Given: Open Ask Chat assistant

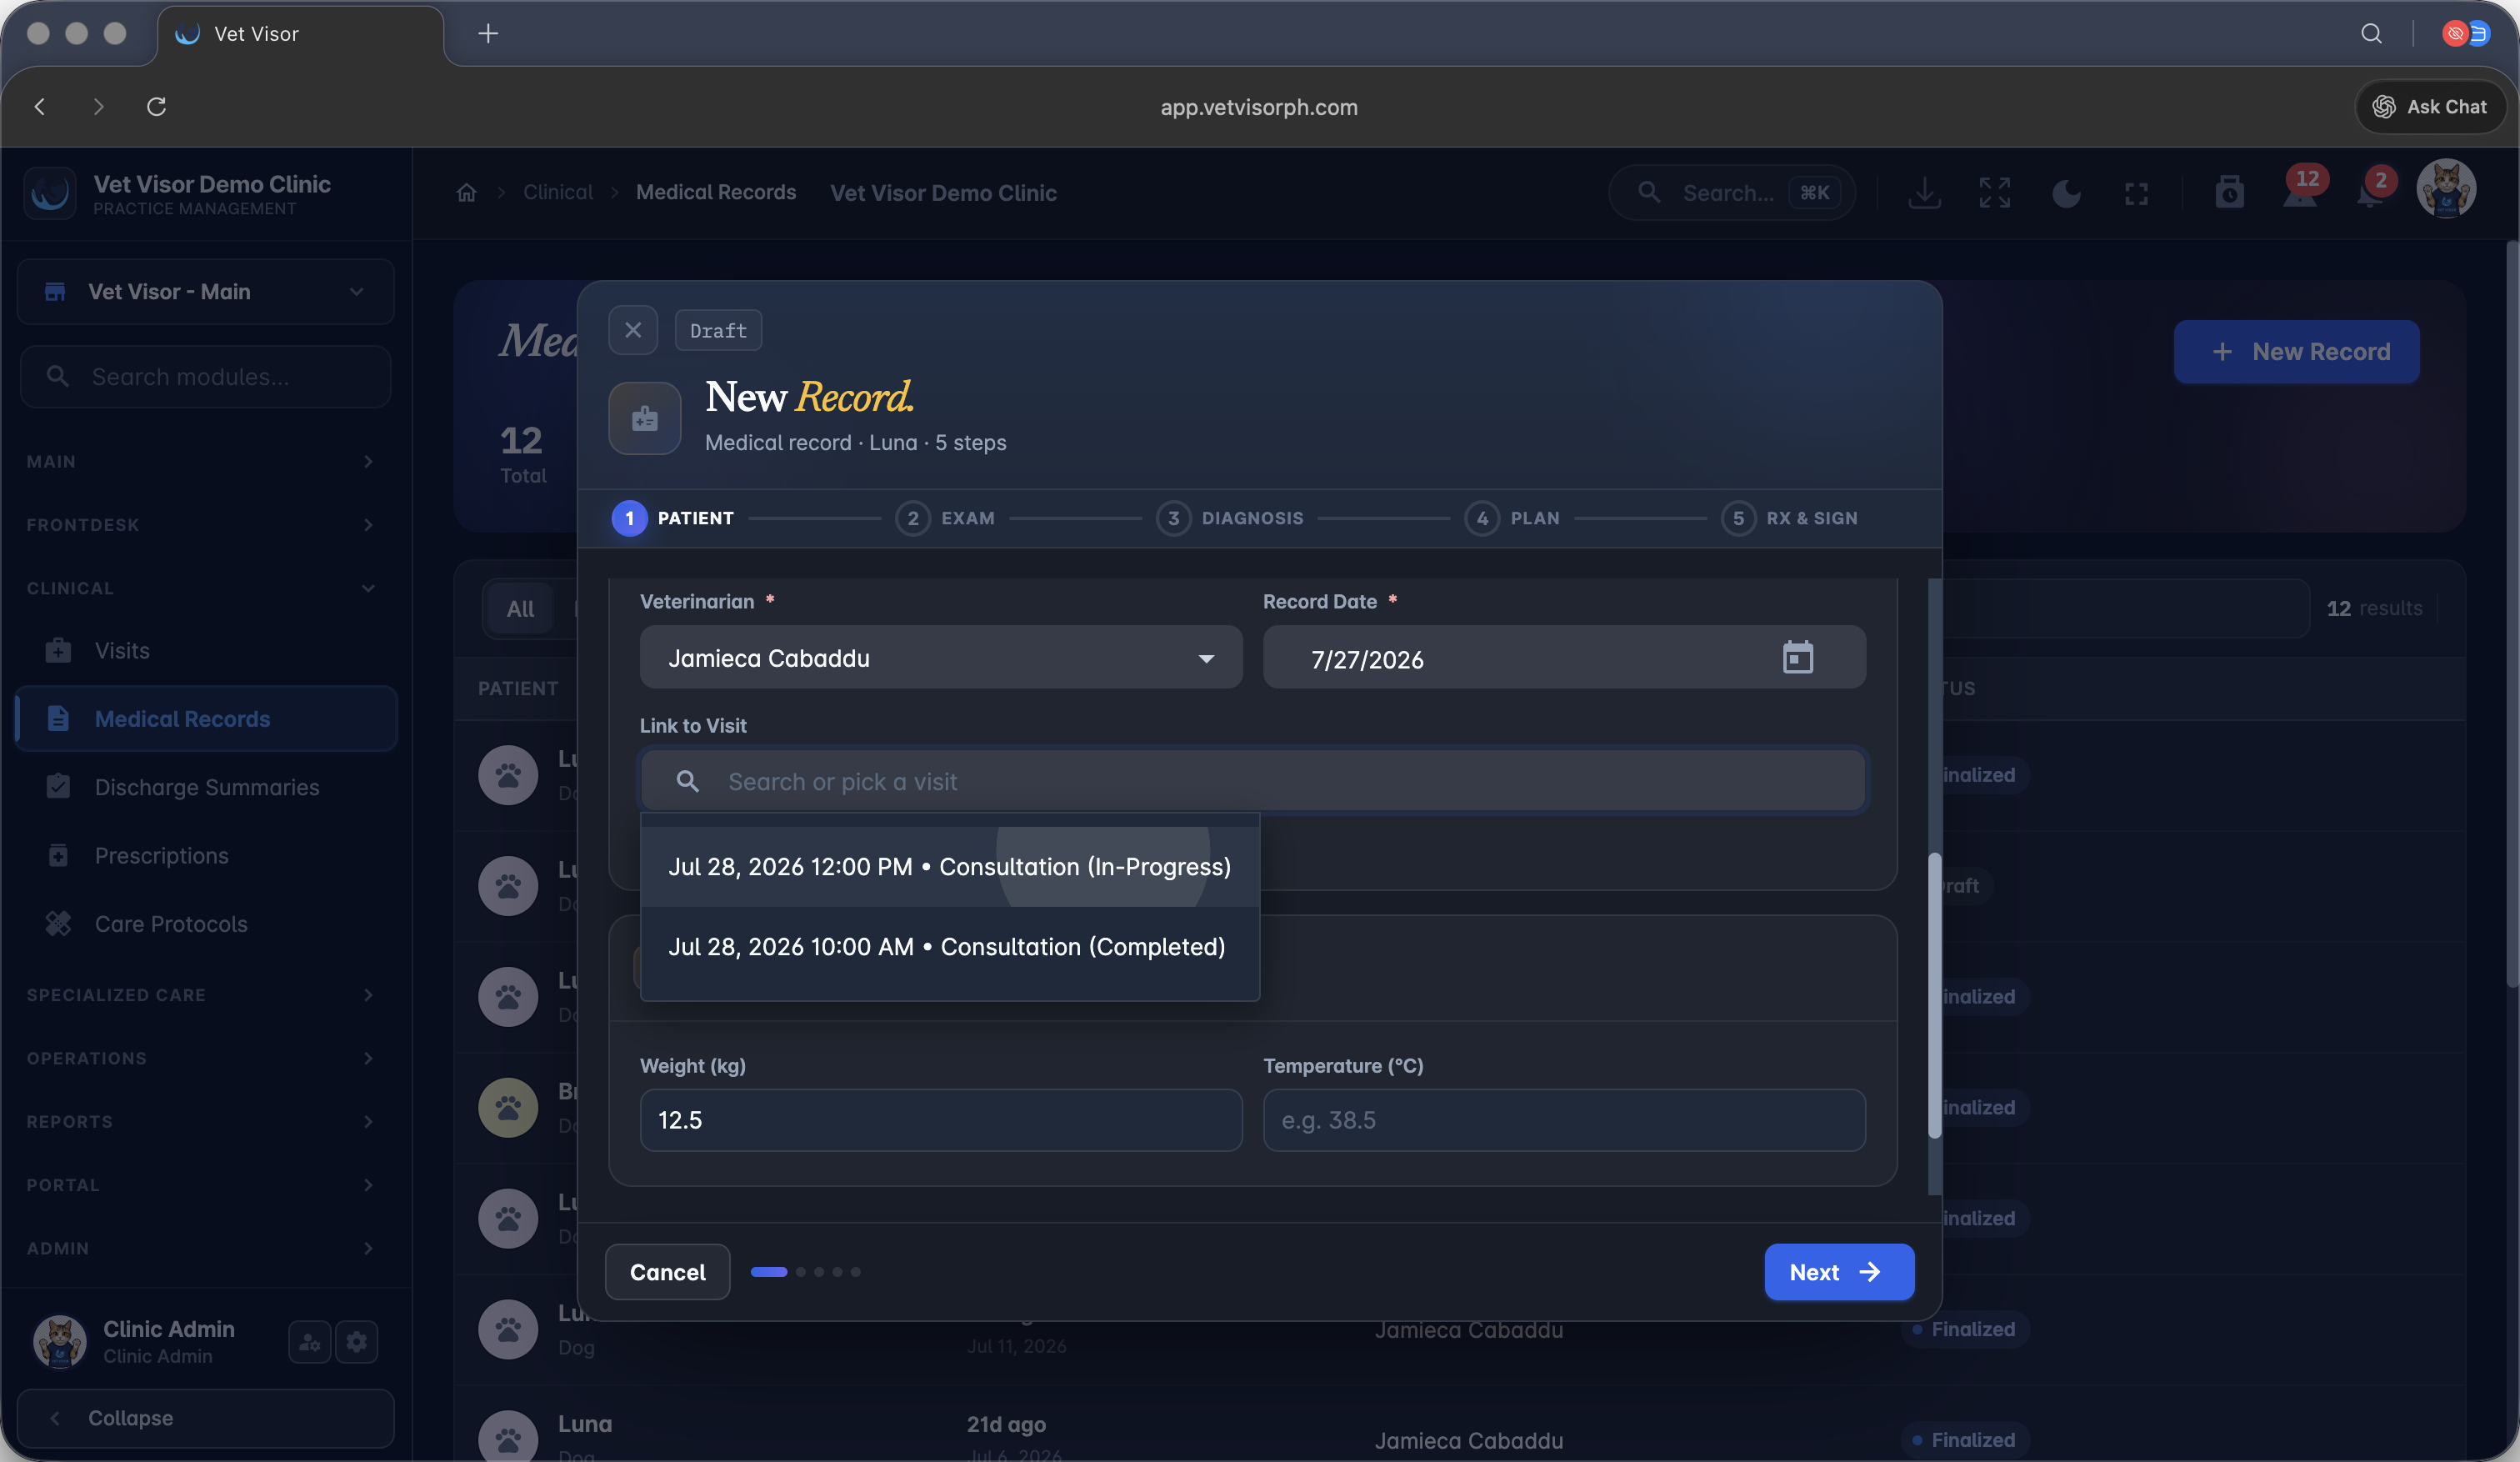Looking at the screenshot, I should pos(2430,106).
